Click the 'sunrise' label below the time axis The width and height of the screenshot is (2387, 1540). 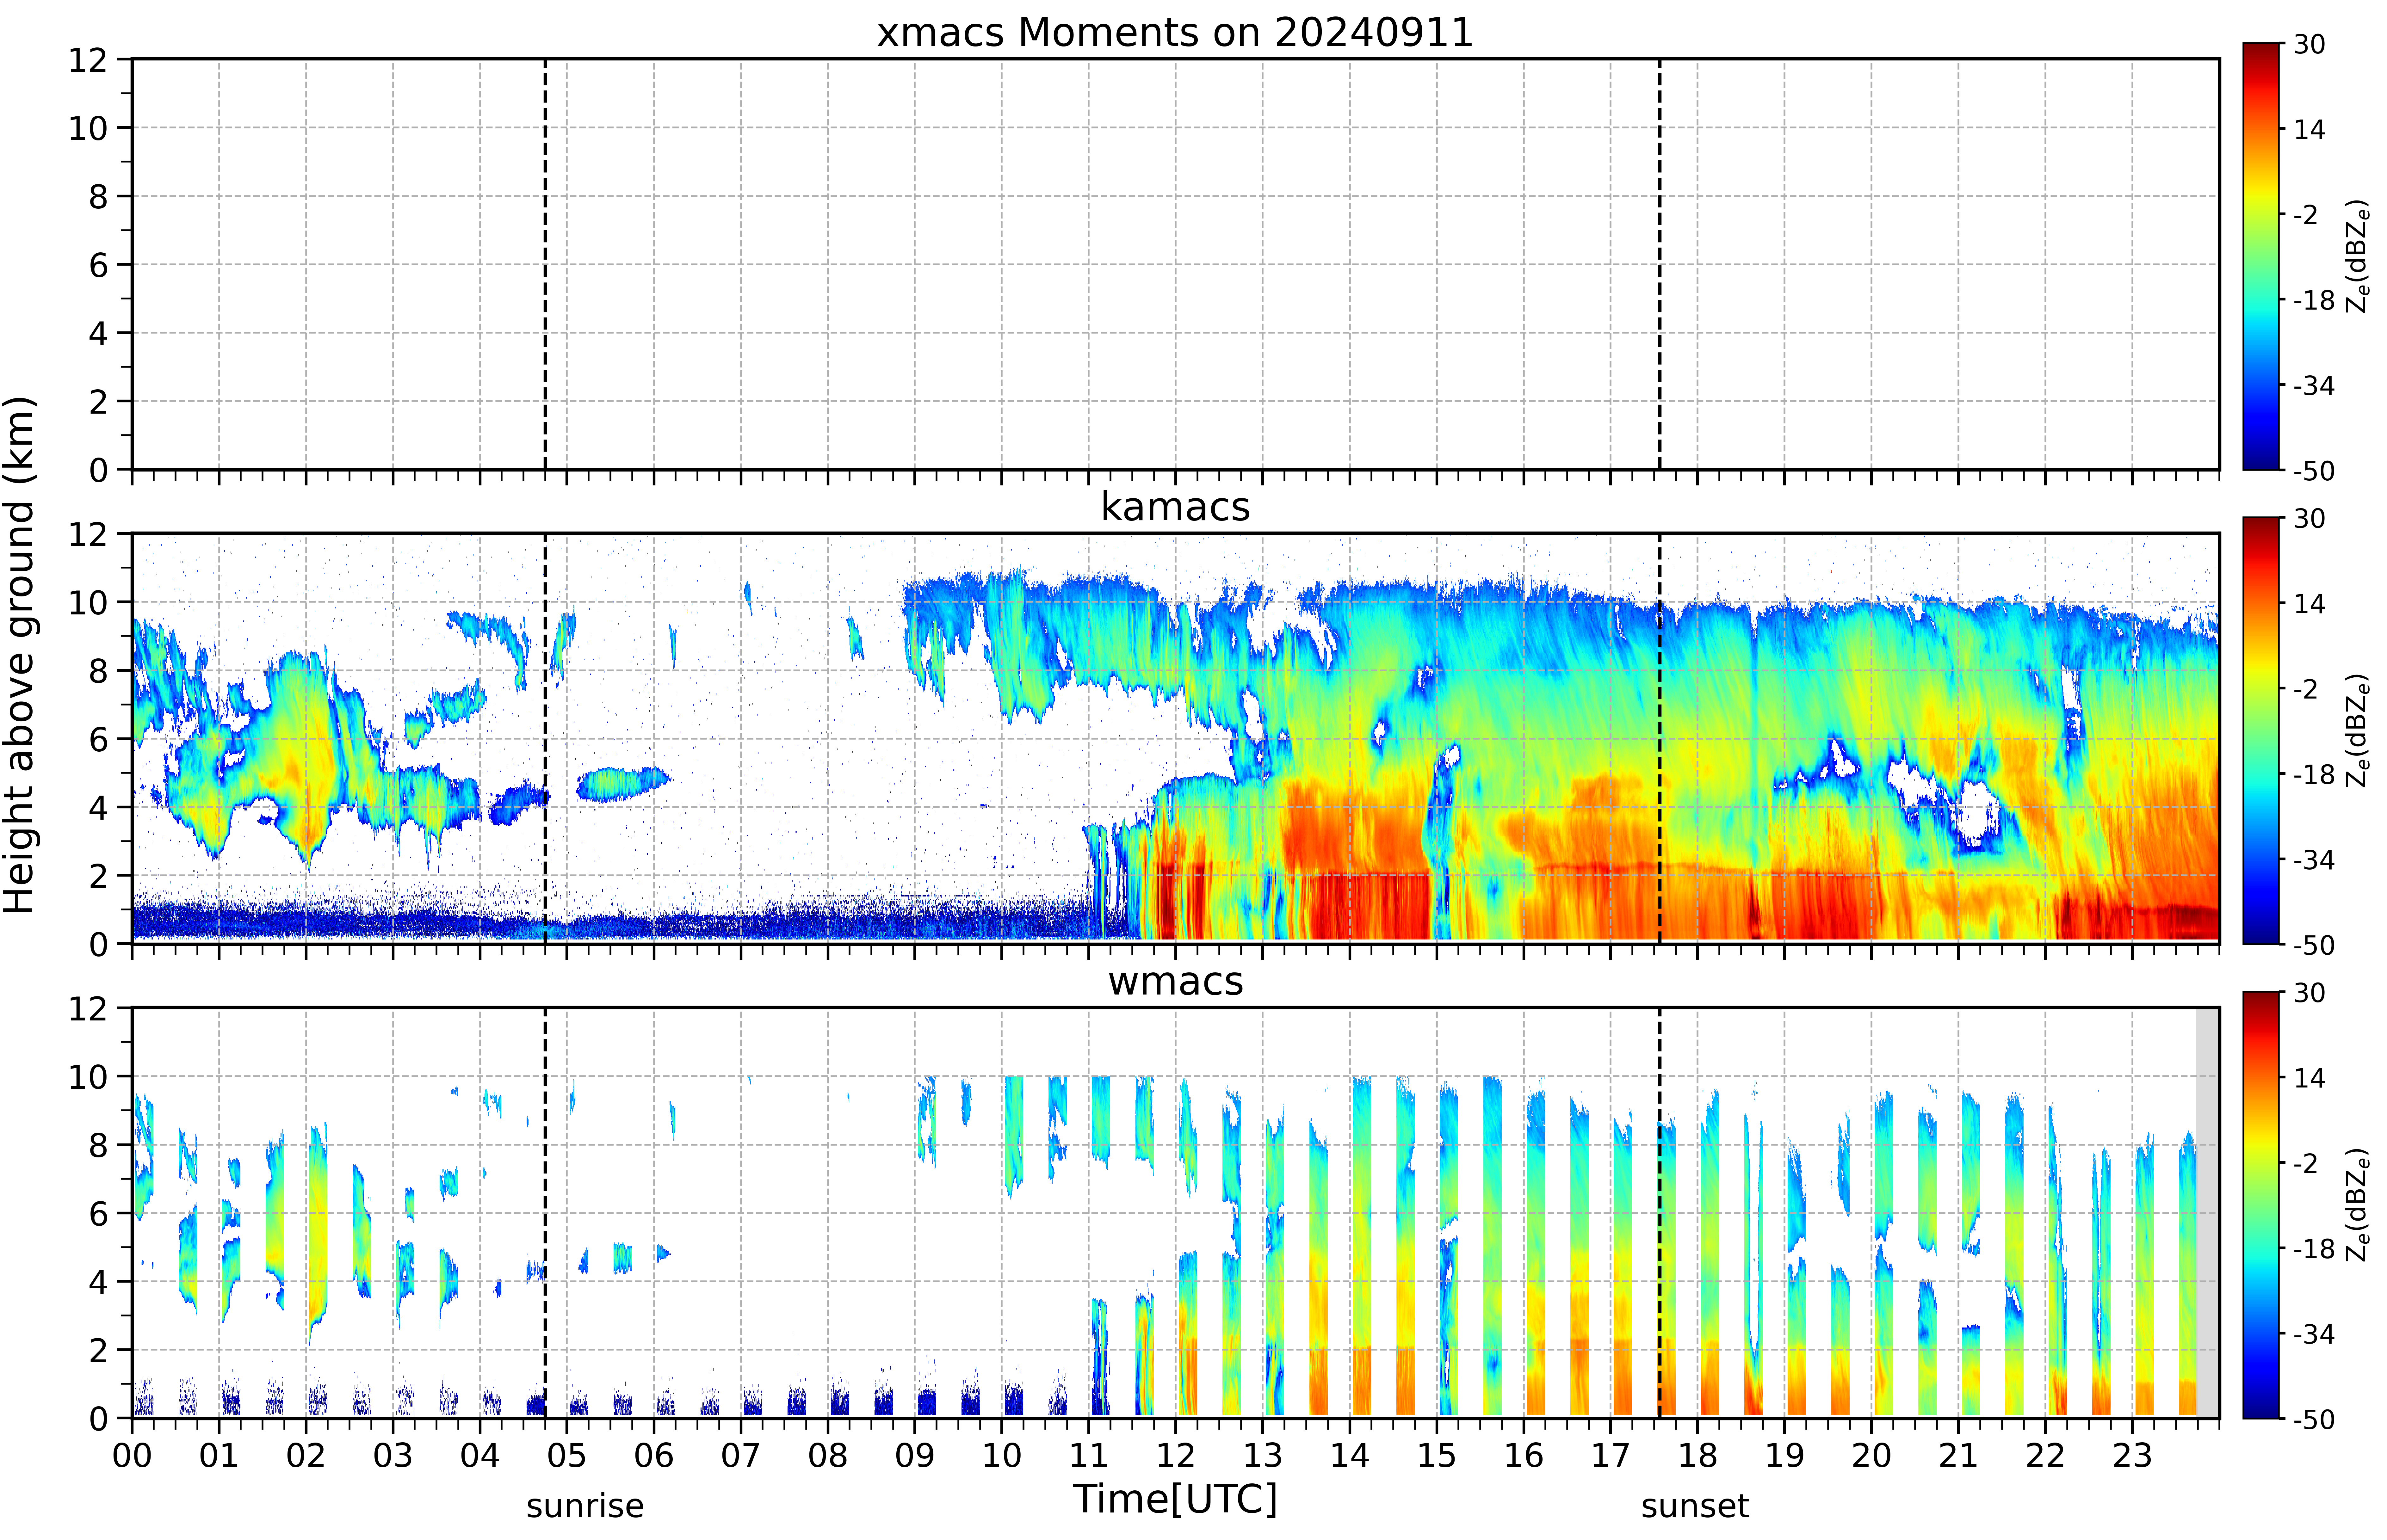[585, 1506]
